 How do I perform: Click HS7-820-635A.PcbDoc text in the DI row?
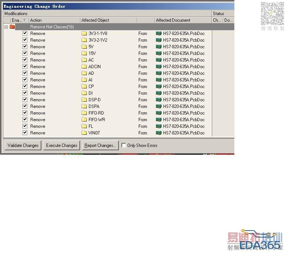pyautogui.click(x=184, y=93)
